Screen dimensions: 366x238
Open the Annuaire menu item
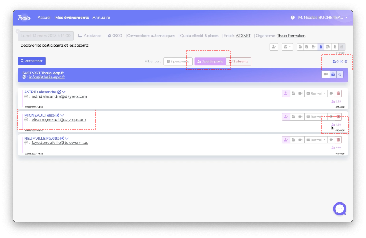point(101,18)
